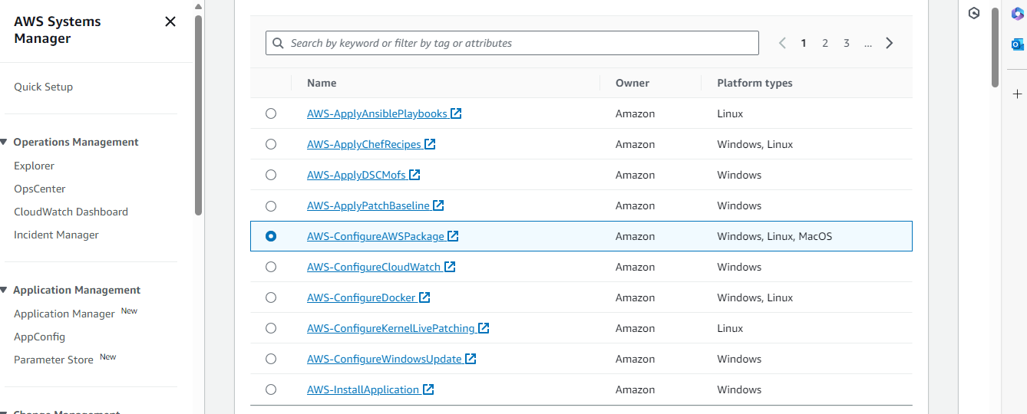
Task: Open the AWS-ApplyChefRecipes document link
Action: pos(364,144)
